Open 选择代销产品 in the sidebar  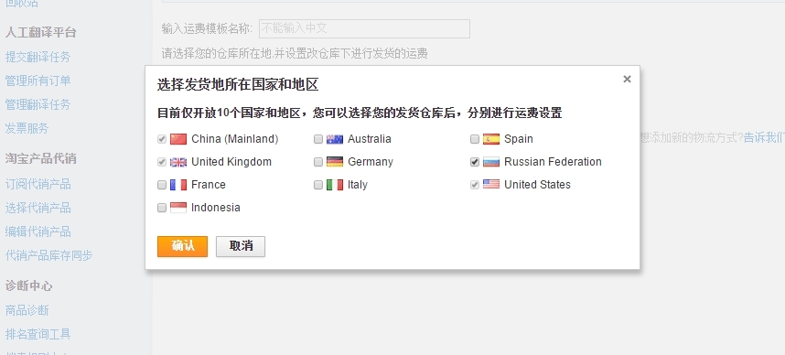(38, 208)
